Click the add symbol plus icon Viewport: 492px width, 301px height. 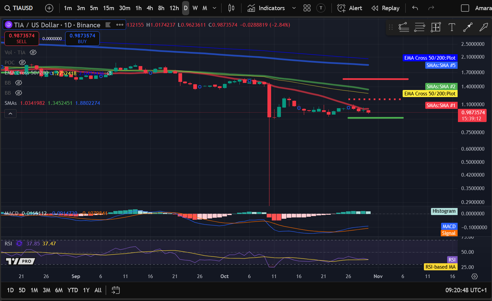pos(49,8)
